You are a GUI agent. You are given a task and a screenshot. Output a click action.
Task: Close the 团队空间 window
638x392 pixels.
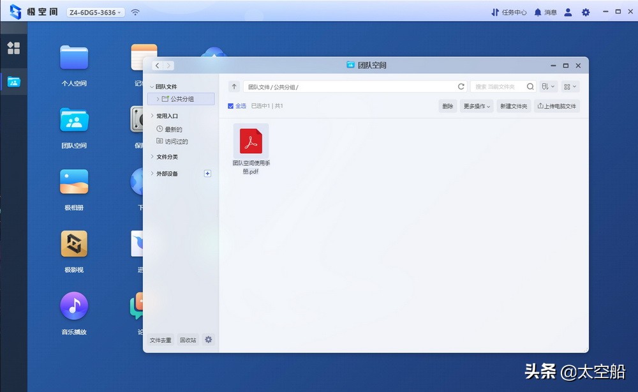coord(578,66)
